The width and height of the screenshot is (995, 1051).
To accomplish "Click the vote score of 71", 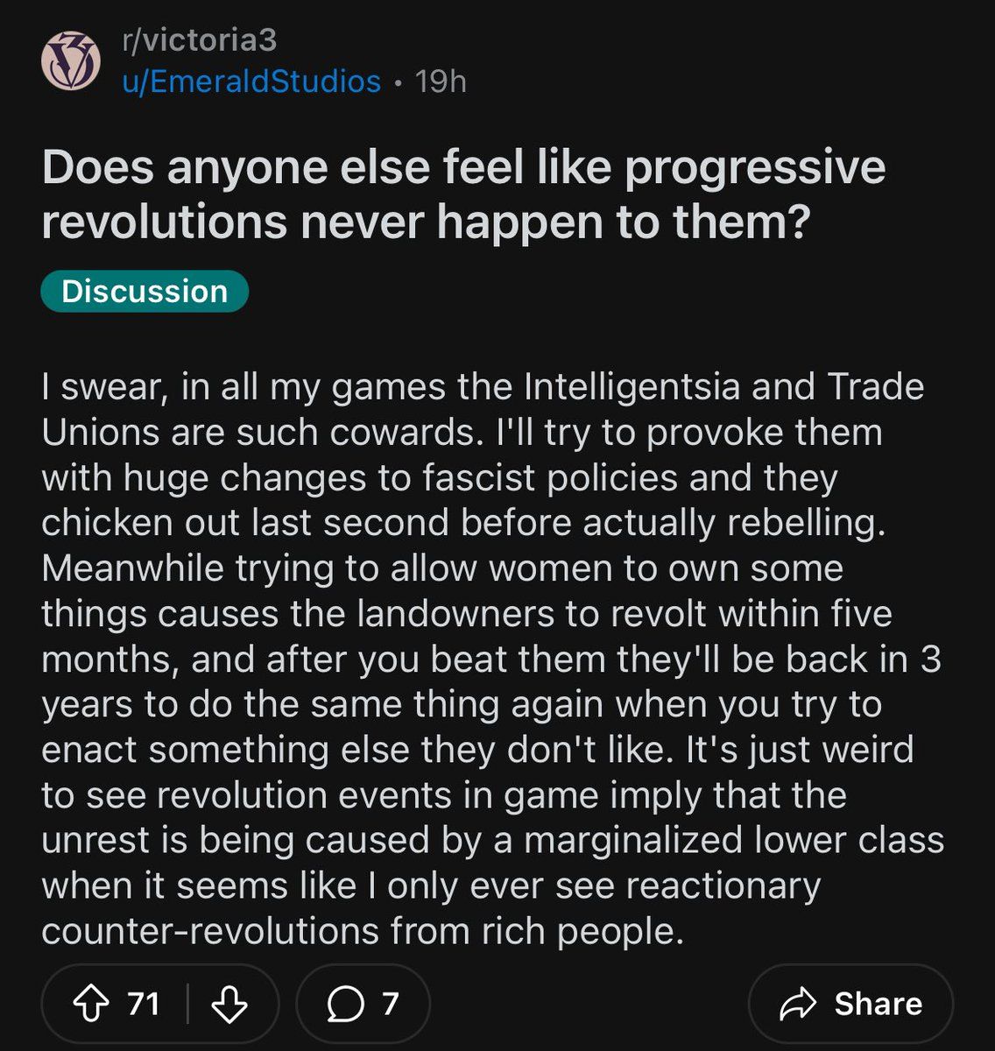I will [143, 1004].
